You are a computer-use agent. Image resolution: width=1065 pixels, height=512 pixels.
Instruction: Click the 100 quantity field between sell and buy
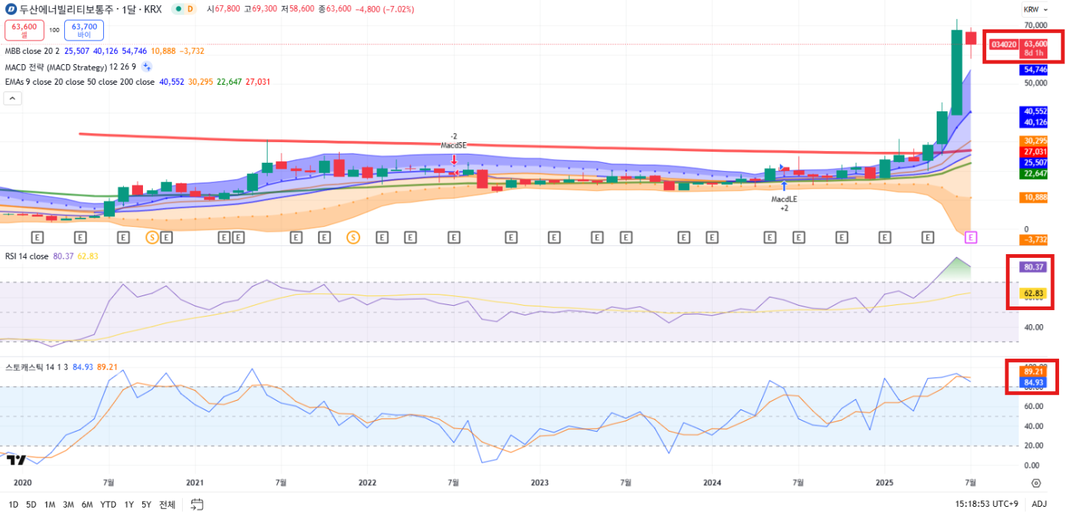pyautogui.click(x=54, y=30)
